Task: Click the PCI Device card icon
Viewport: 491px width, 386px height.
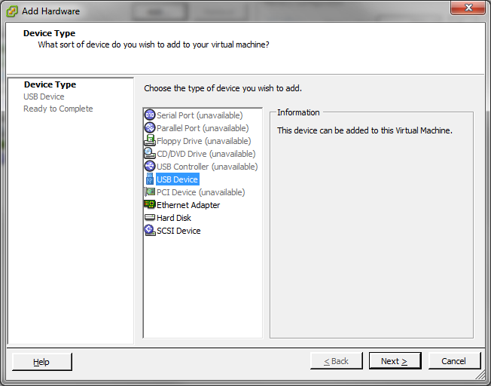Action: [150, 192]
